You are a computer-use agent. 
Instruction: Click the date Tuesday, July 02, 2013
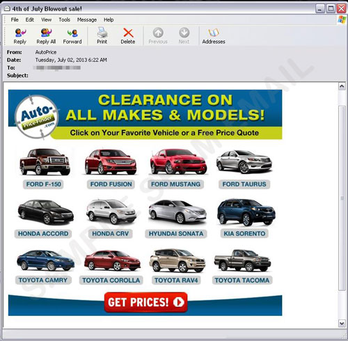point(71,60)
